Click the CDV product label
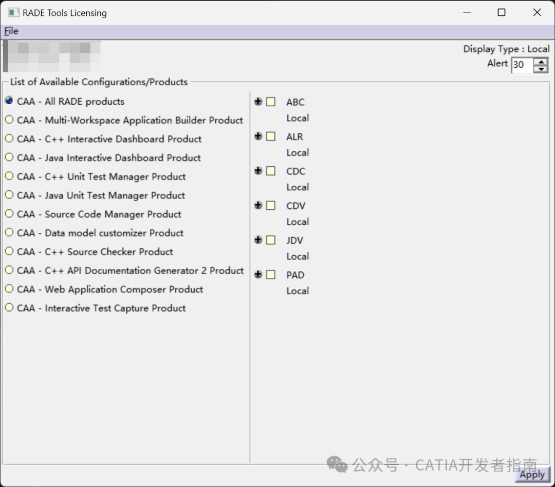Image resolution: width=555 pixels, height=487 pixels. point(295,206)
